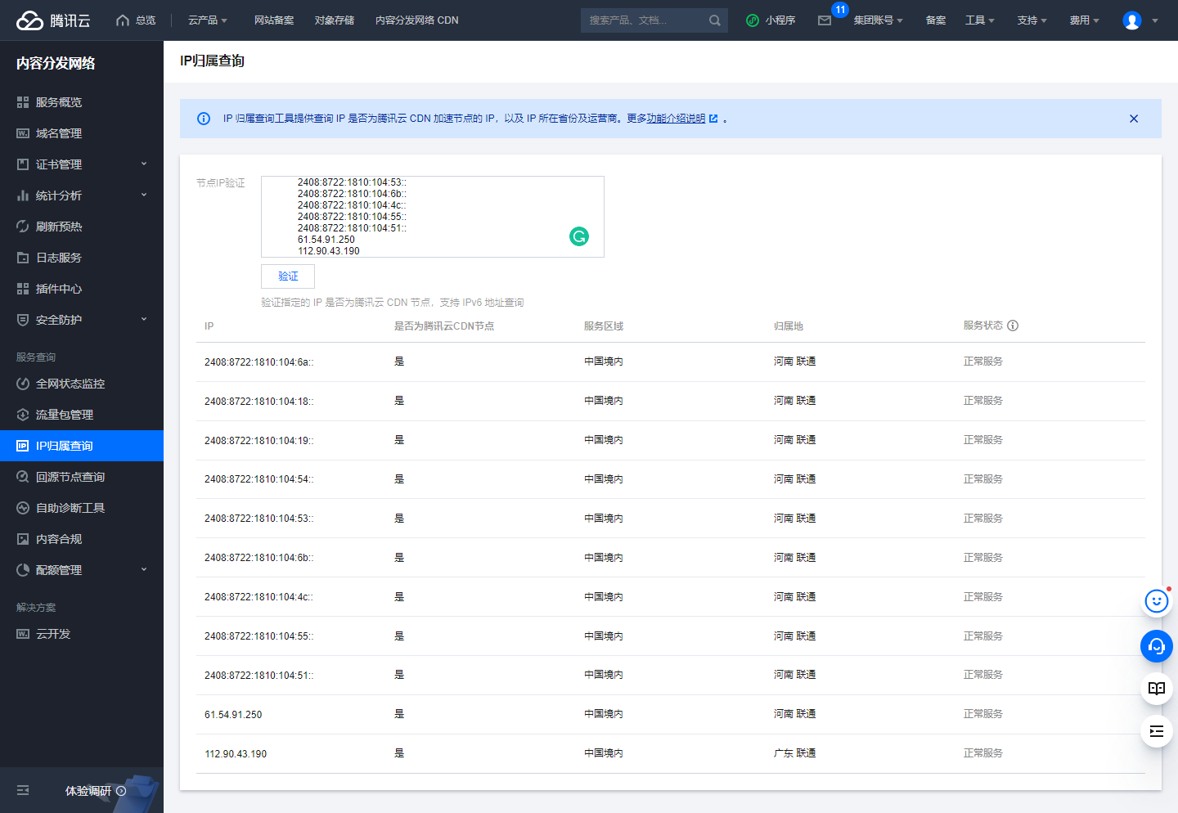The width and height of the screenshot is (1178, 813).
Task: Click the Tencent Cloud logo
Action: pyautogui.click(x=53, y=20)
